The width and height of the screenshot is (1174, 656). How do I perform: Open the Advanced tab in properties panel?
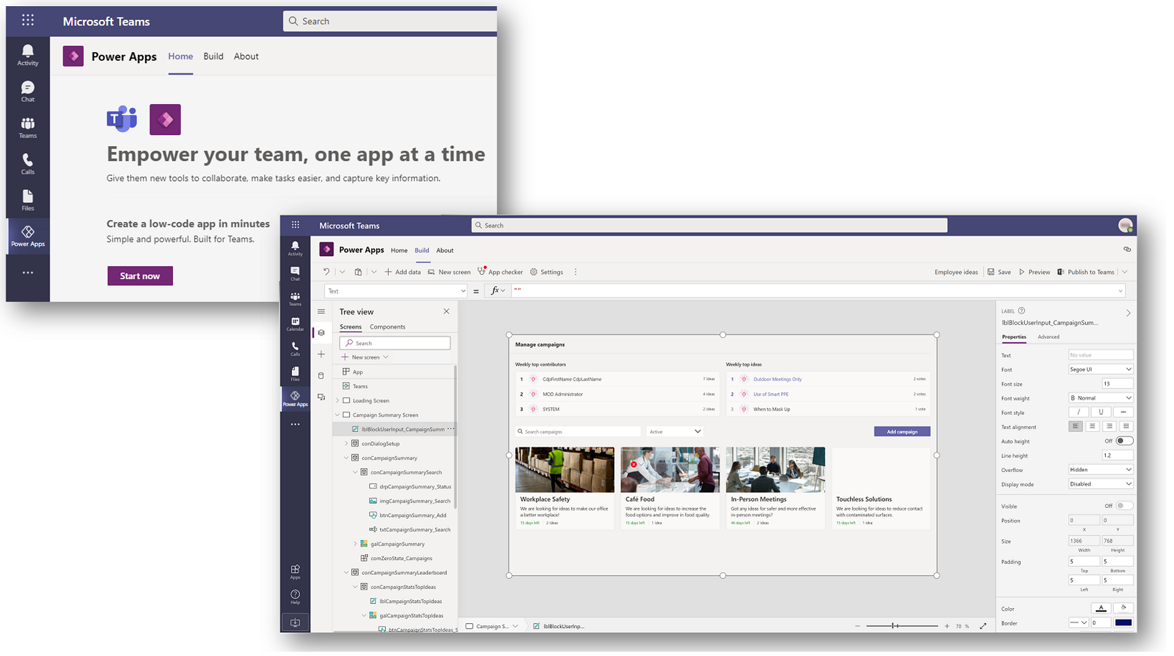[1048, 337]
